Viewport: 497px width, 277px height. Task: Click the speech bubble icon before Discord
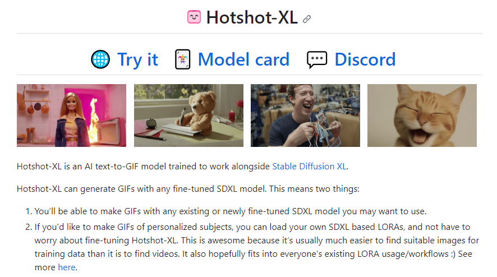point(316,59)
